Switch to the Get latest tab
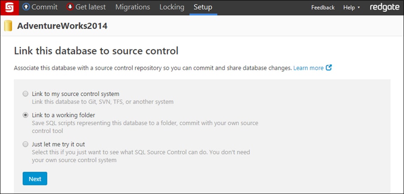Viewport: 404px width, 194px height. (x=86, y=7)
